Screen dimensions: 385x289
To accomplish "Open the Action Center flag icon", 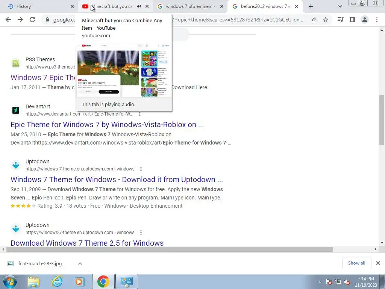I will tap(329, 282).
